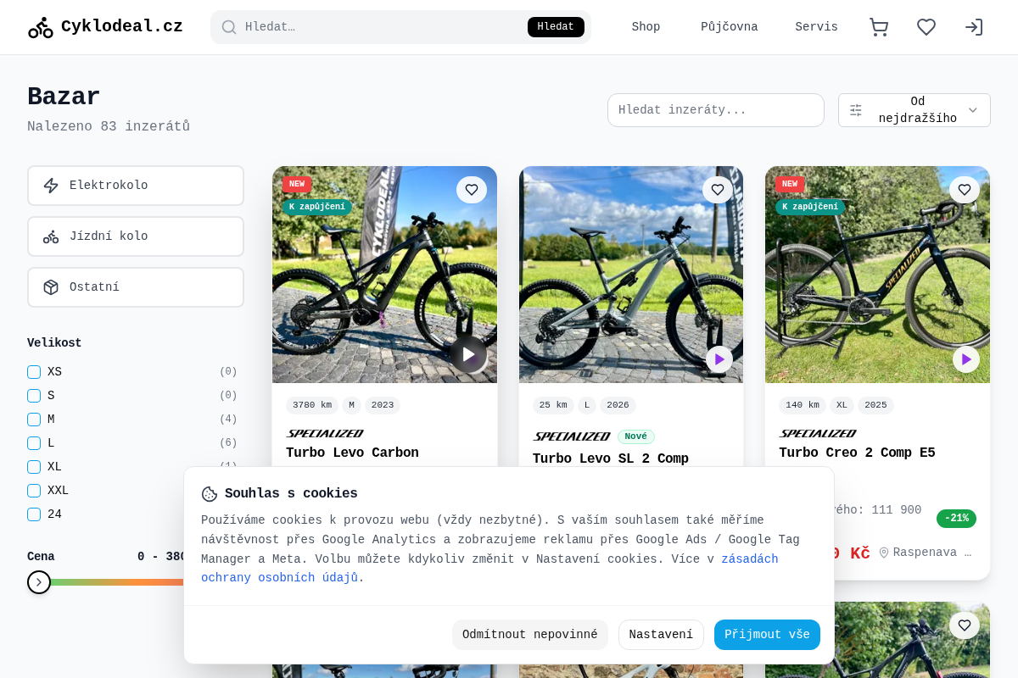Open the shopping cart
The image size is (1018, 678).
(x=879, y=27)
